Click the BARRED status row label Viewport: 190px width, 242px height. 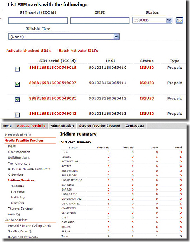67,190
